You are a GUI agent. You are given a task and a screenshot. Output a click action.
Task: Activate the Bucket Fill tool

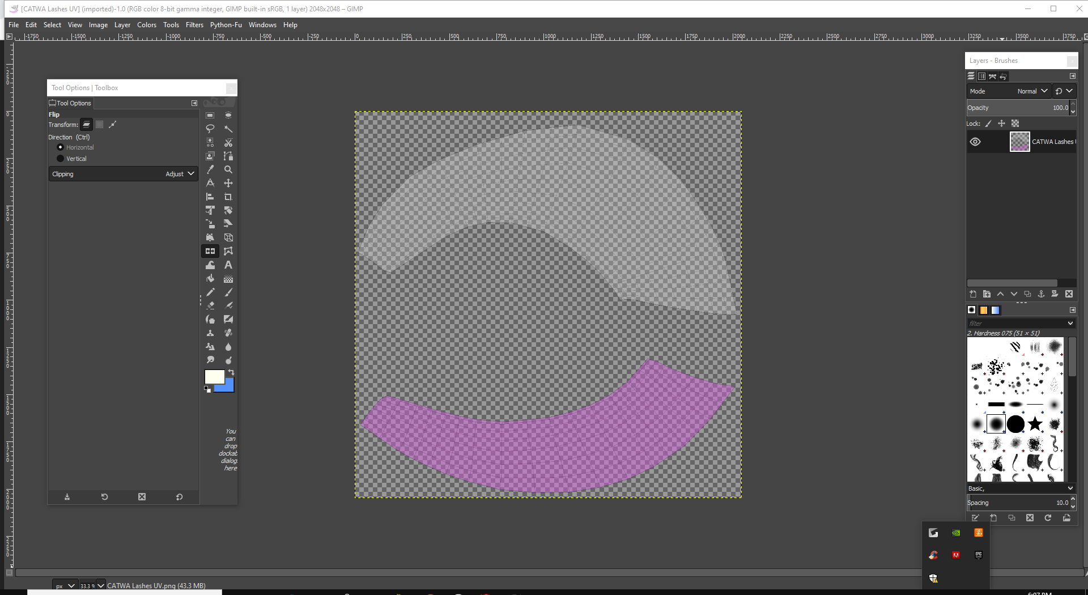[x=210, y=278]
